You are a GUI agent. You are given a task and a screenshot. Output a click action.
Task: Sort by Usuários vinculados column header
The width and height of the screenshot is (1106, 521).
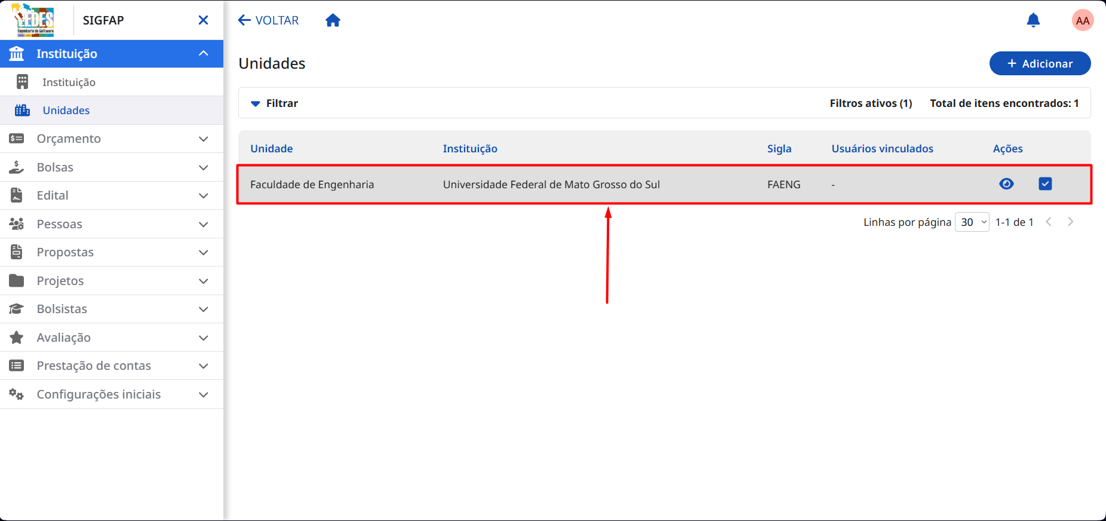tap(882, 149)
